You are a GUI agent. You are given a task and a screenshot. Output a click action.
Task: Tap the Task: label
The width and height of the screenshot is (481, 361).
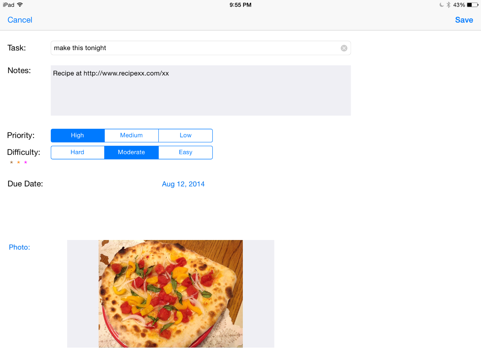click(17, 48)
